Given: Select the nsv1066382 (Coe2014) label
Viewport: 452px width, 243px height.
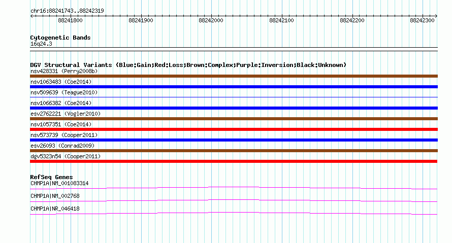Looking at the screenshot, I should point(61,103).
